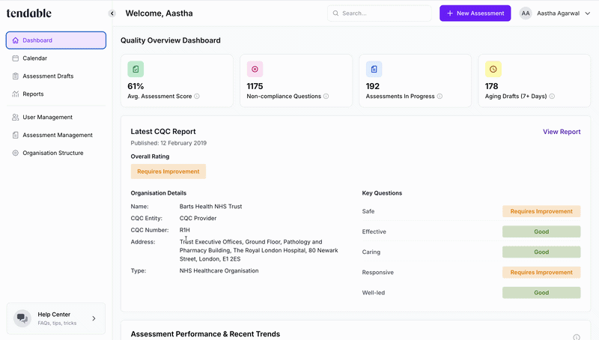Collapse the sidebar with the arrow button
The image size is (599, 340).
(x=112, y=13)
